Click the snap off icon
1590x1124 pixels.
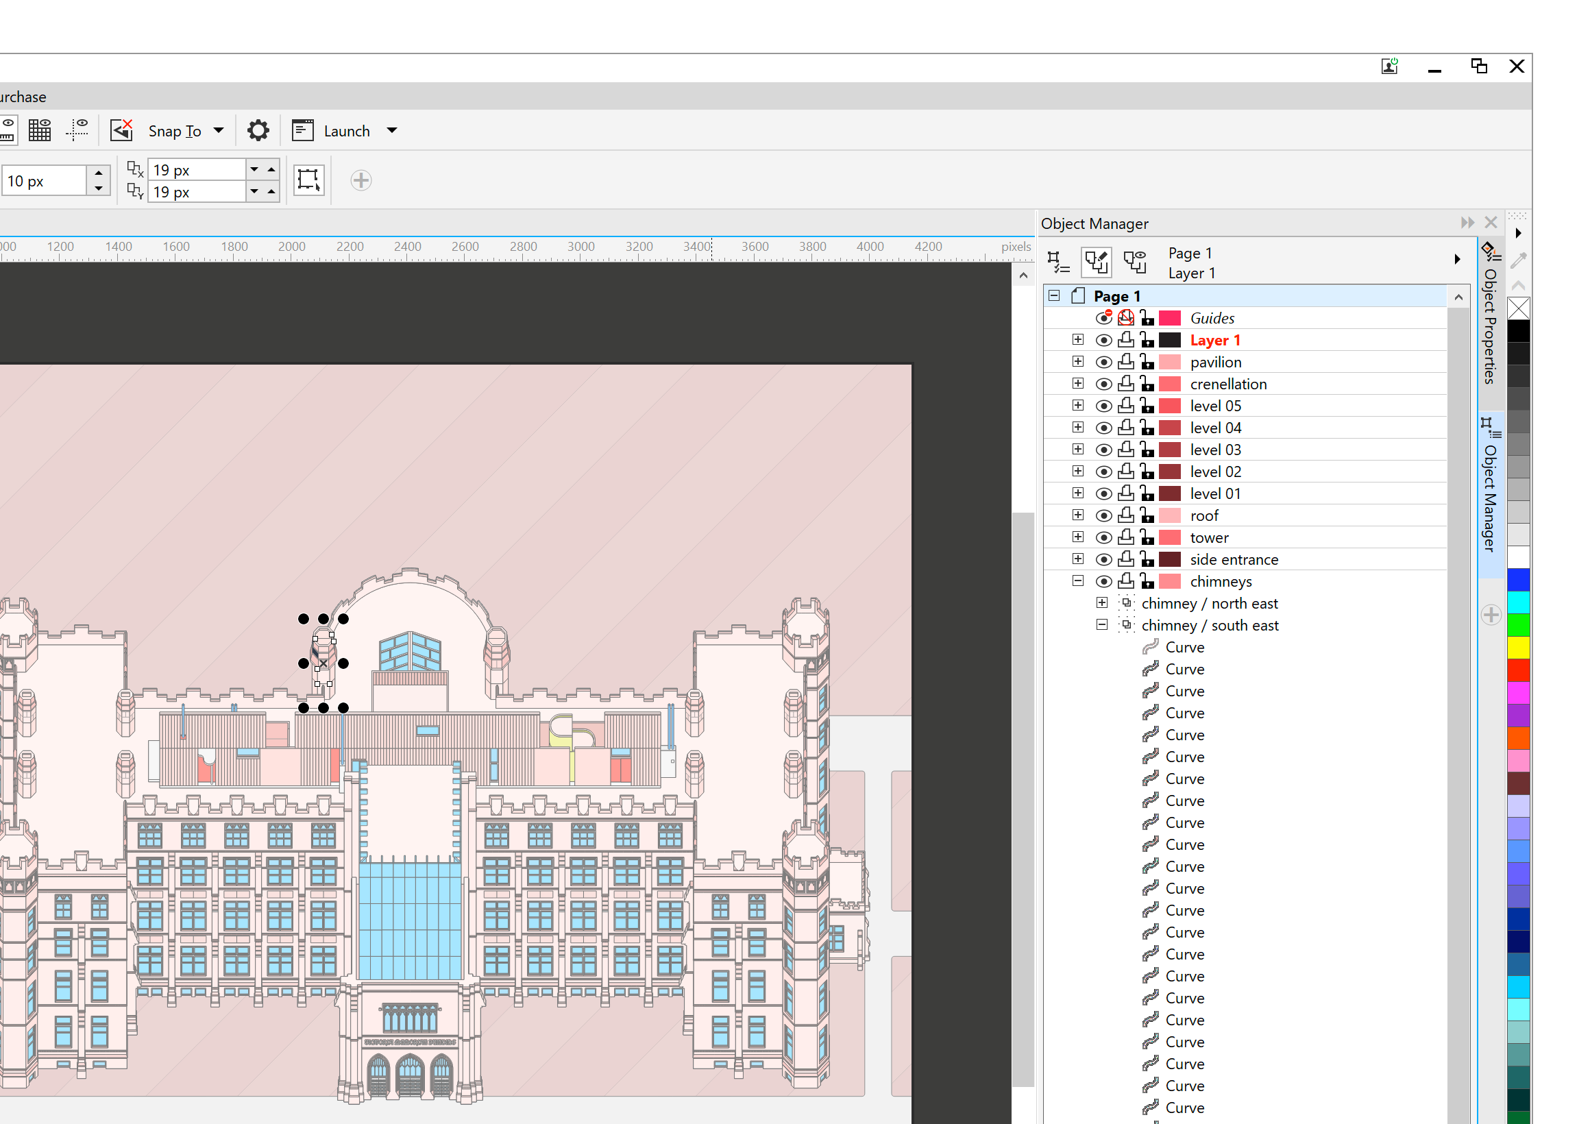pos(121,130)
